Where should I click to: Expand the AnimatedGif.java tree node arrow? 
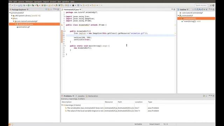coord(15,24)
